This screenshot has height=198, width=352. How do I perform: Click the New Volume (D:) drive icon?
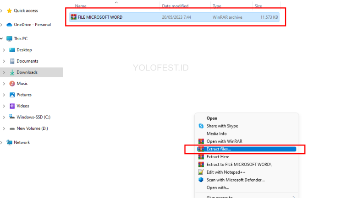coord(12,128)
